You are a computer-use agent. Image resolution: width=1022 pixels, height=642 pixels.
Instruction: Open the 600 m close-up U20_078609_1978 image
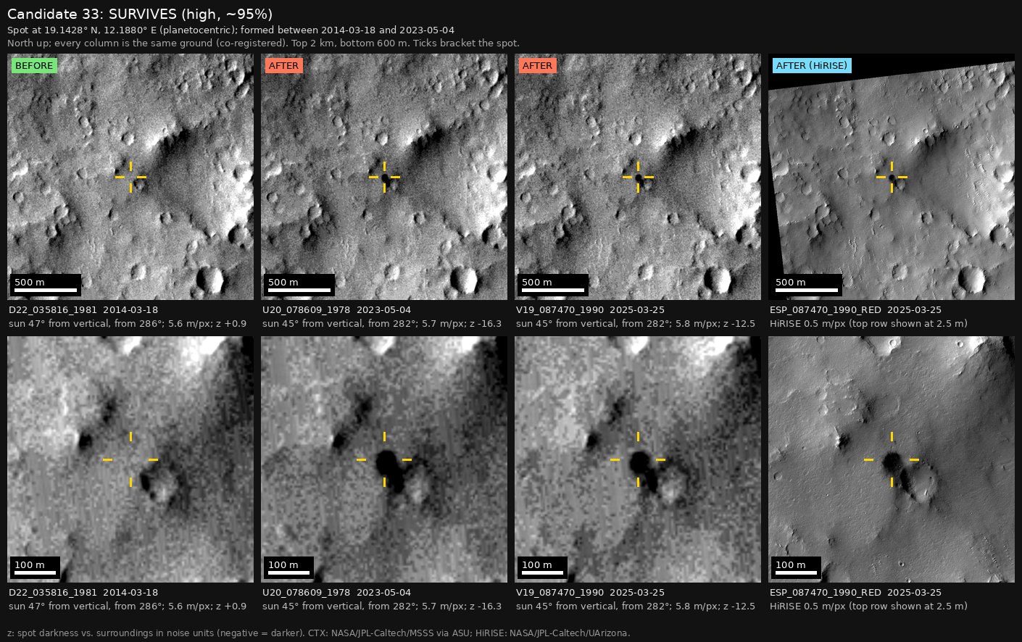384,459
